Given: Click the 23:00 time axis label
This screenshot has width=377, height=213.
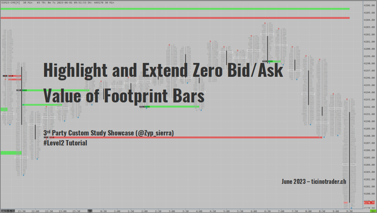Looking at the screenshot, I should (x=63, y=211).
